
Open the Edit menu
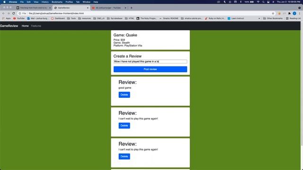tap(28, 2)
